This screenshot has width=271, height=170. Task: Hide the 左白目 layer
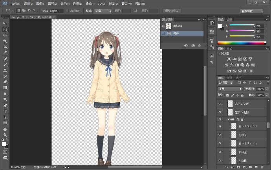click(x=220, y=161)
